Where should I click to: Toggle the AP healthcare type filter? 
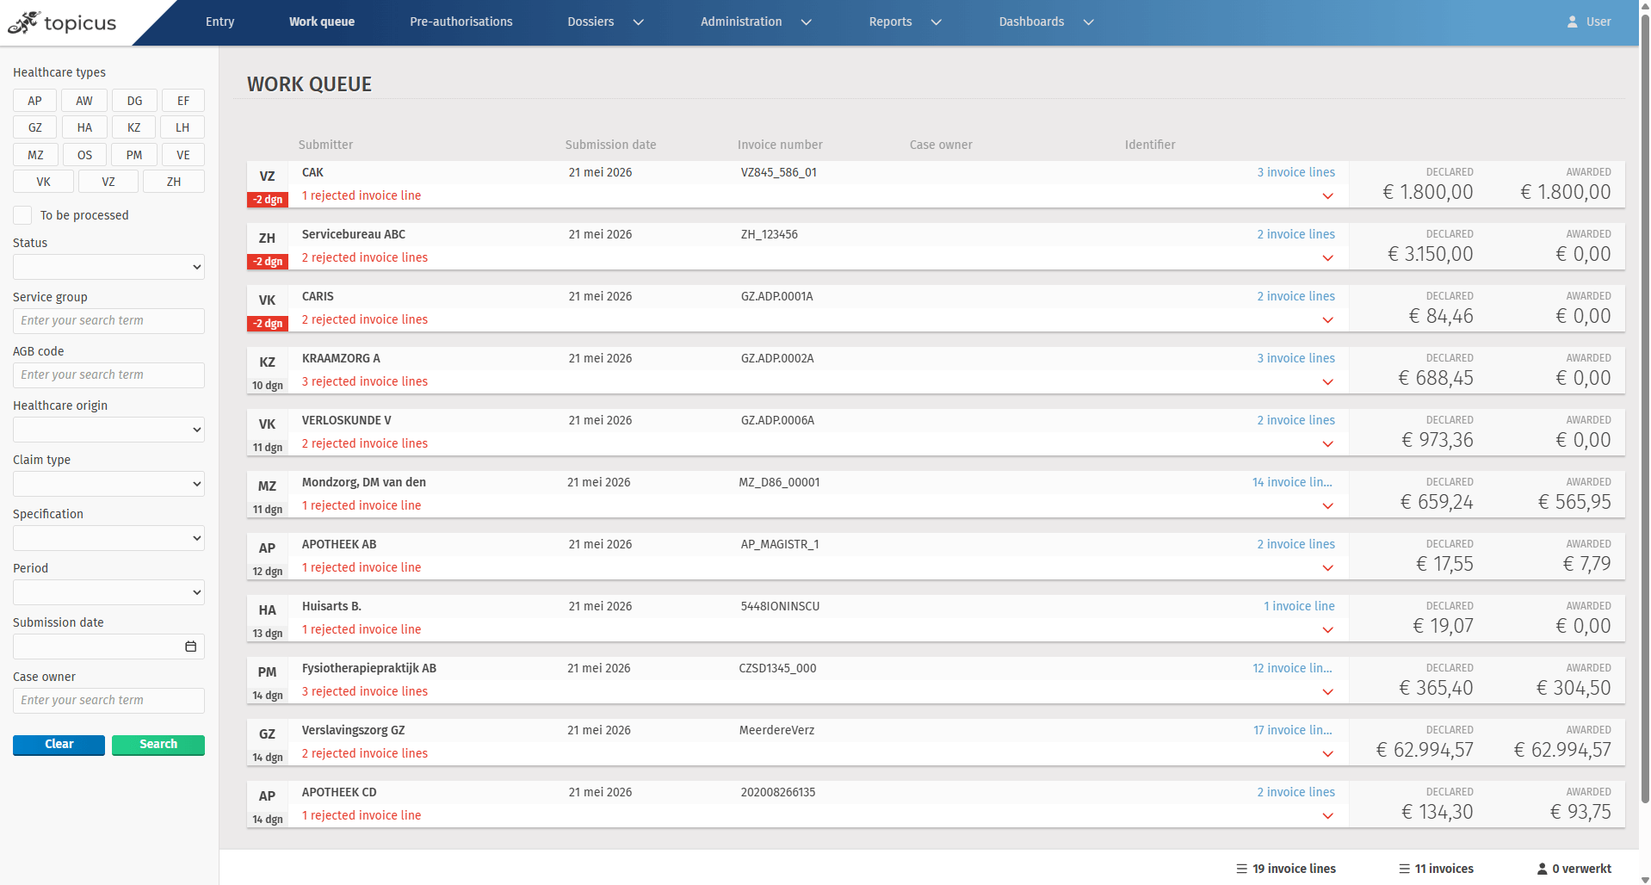(x=34, y=101)
